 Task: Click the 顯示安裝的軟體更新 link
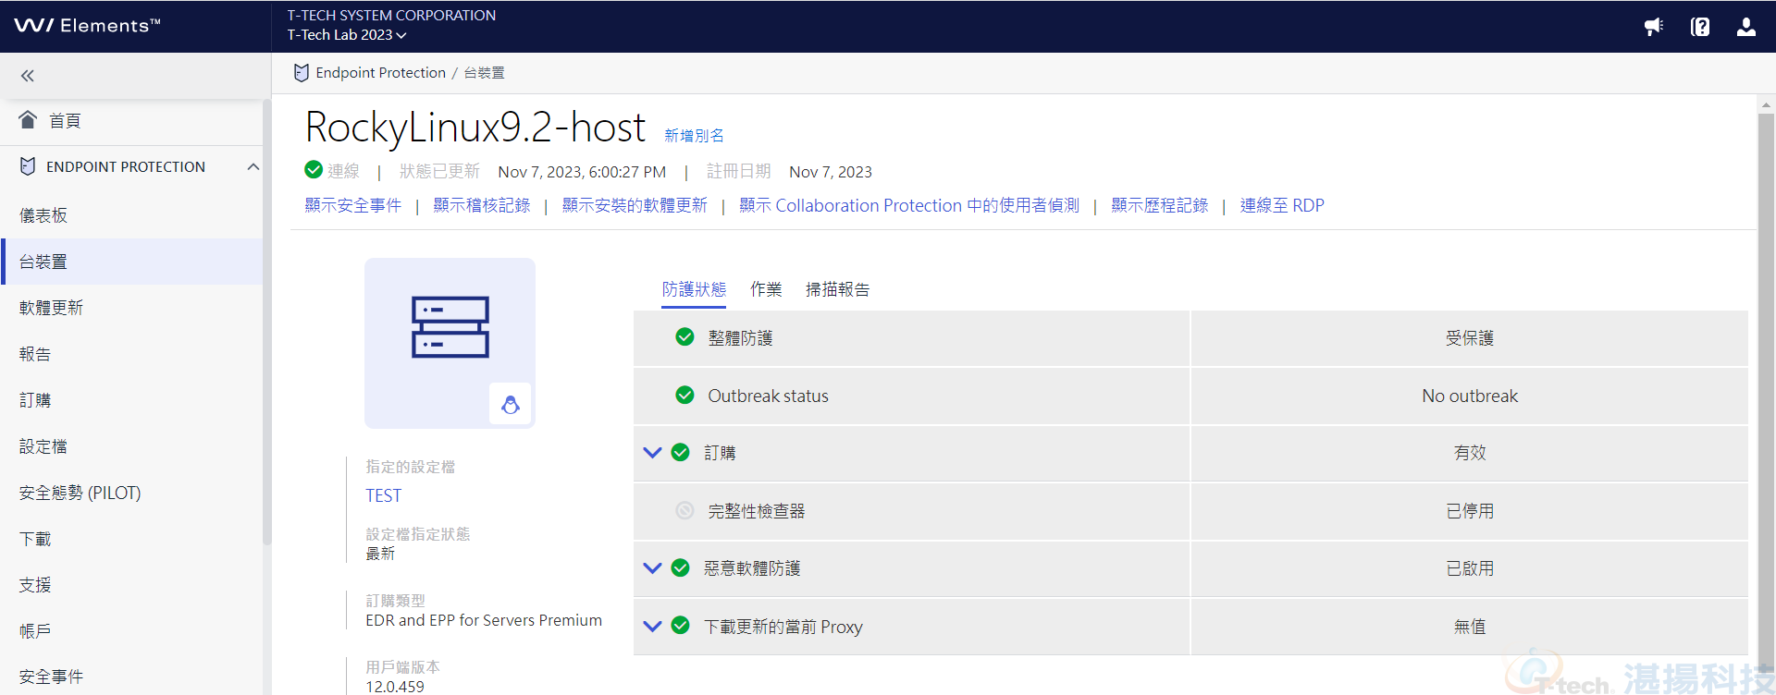[x=635, y=205]
